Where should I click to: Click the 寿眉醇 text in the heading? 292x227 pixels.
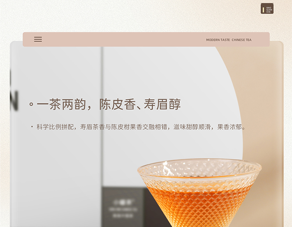[x=162, y=104]
